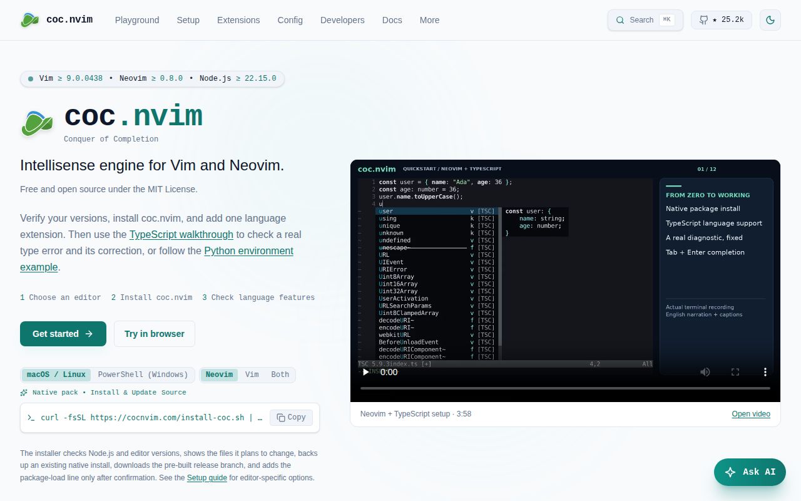Select the Neovim editor option

point(220,374)
